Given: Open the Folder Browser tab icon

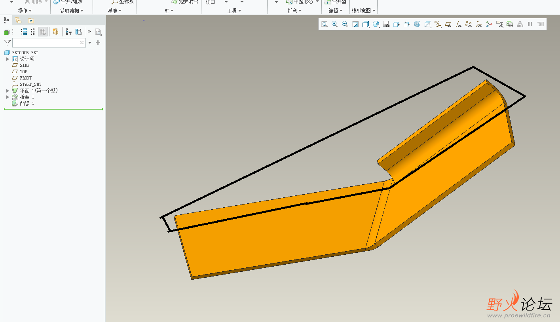Looking at the screenshot, I should (x=18, y=21).
